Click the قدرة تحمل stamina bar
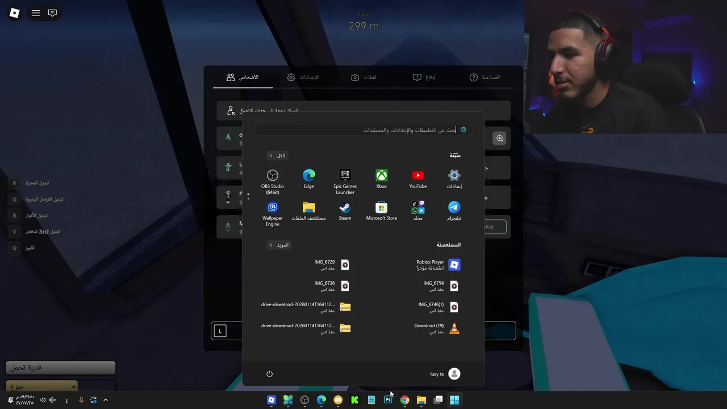Viewport: 727px width, 409px height. pos(60,368)
